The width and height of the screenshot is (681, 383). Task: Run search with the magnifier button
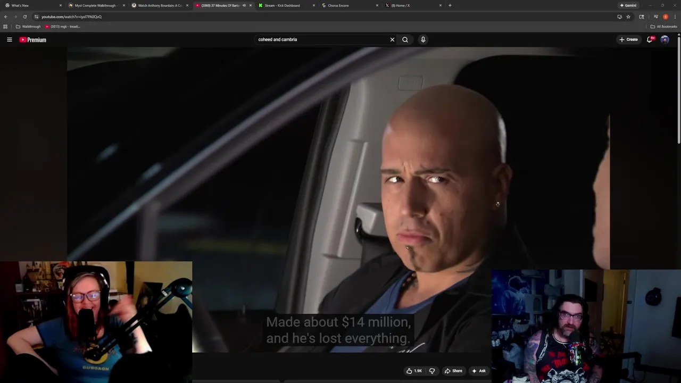coord(405,39)
